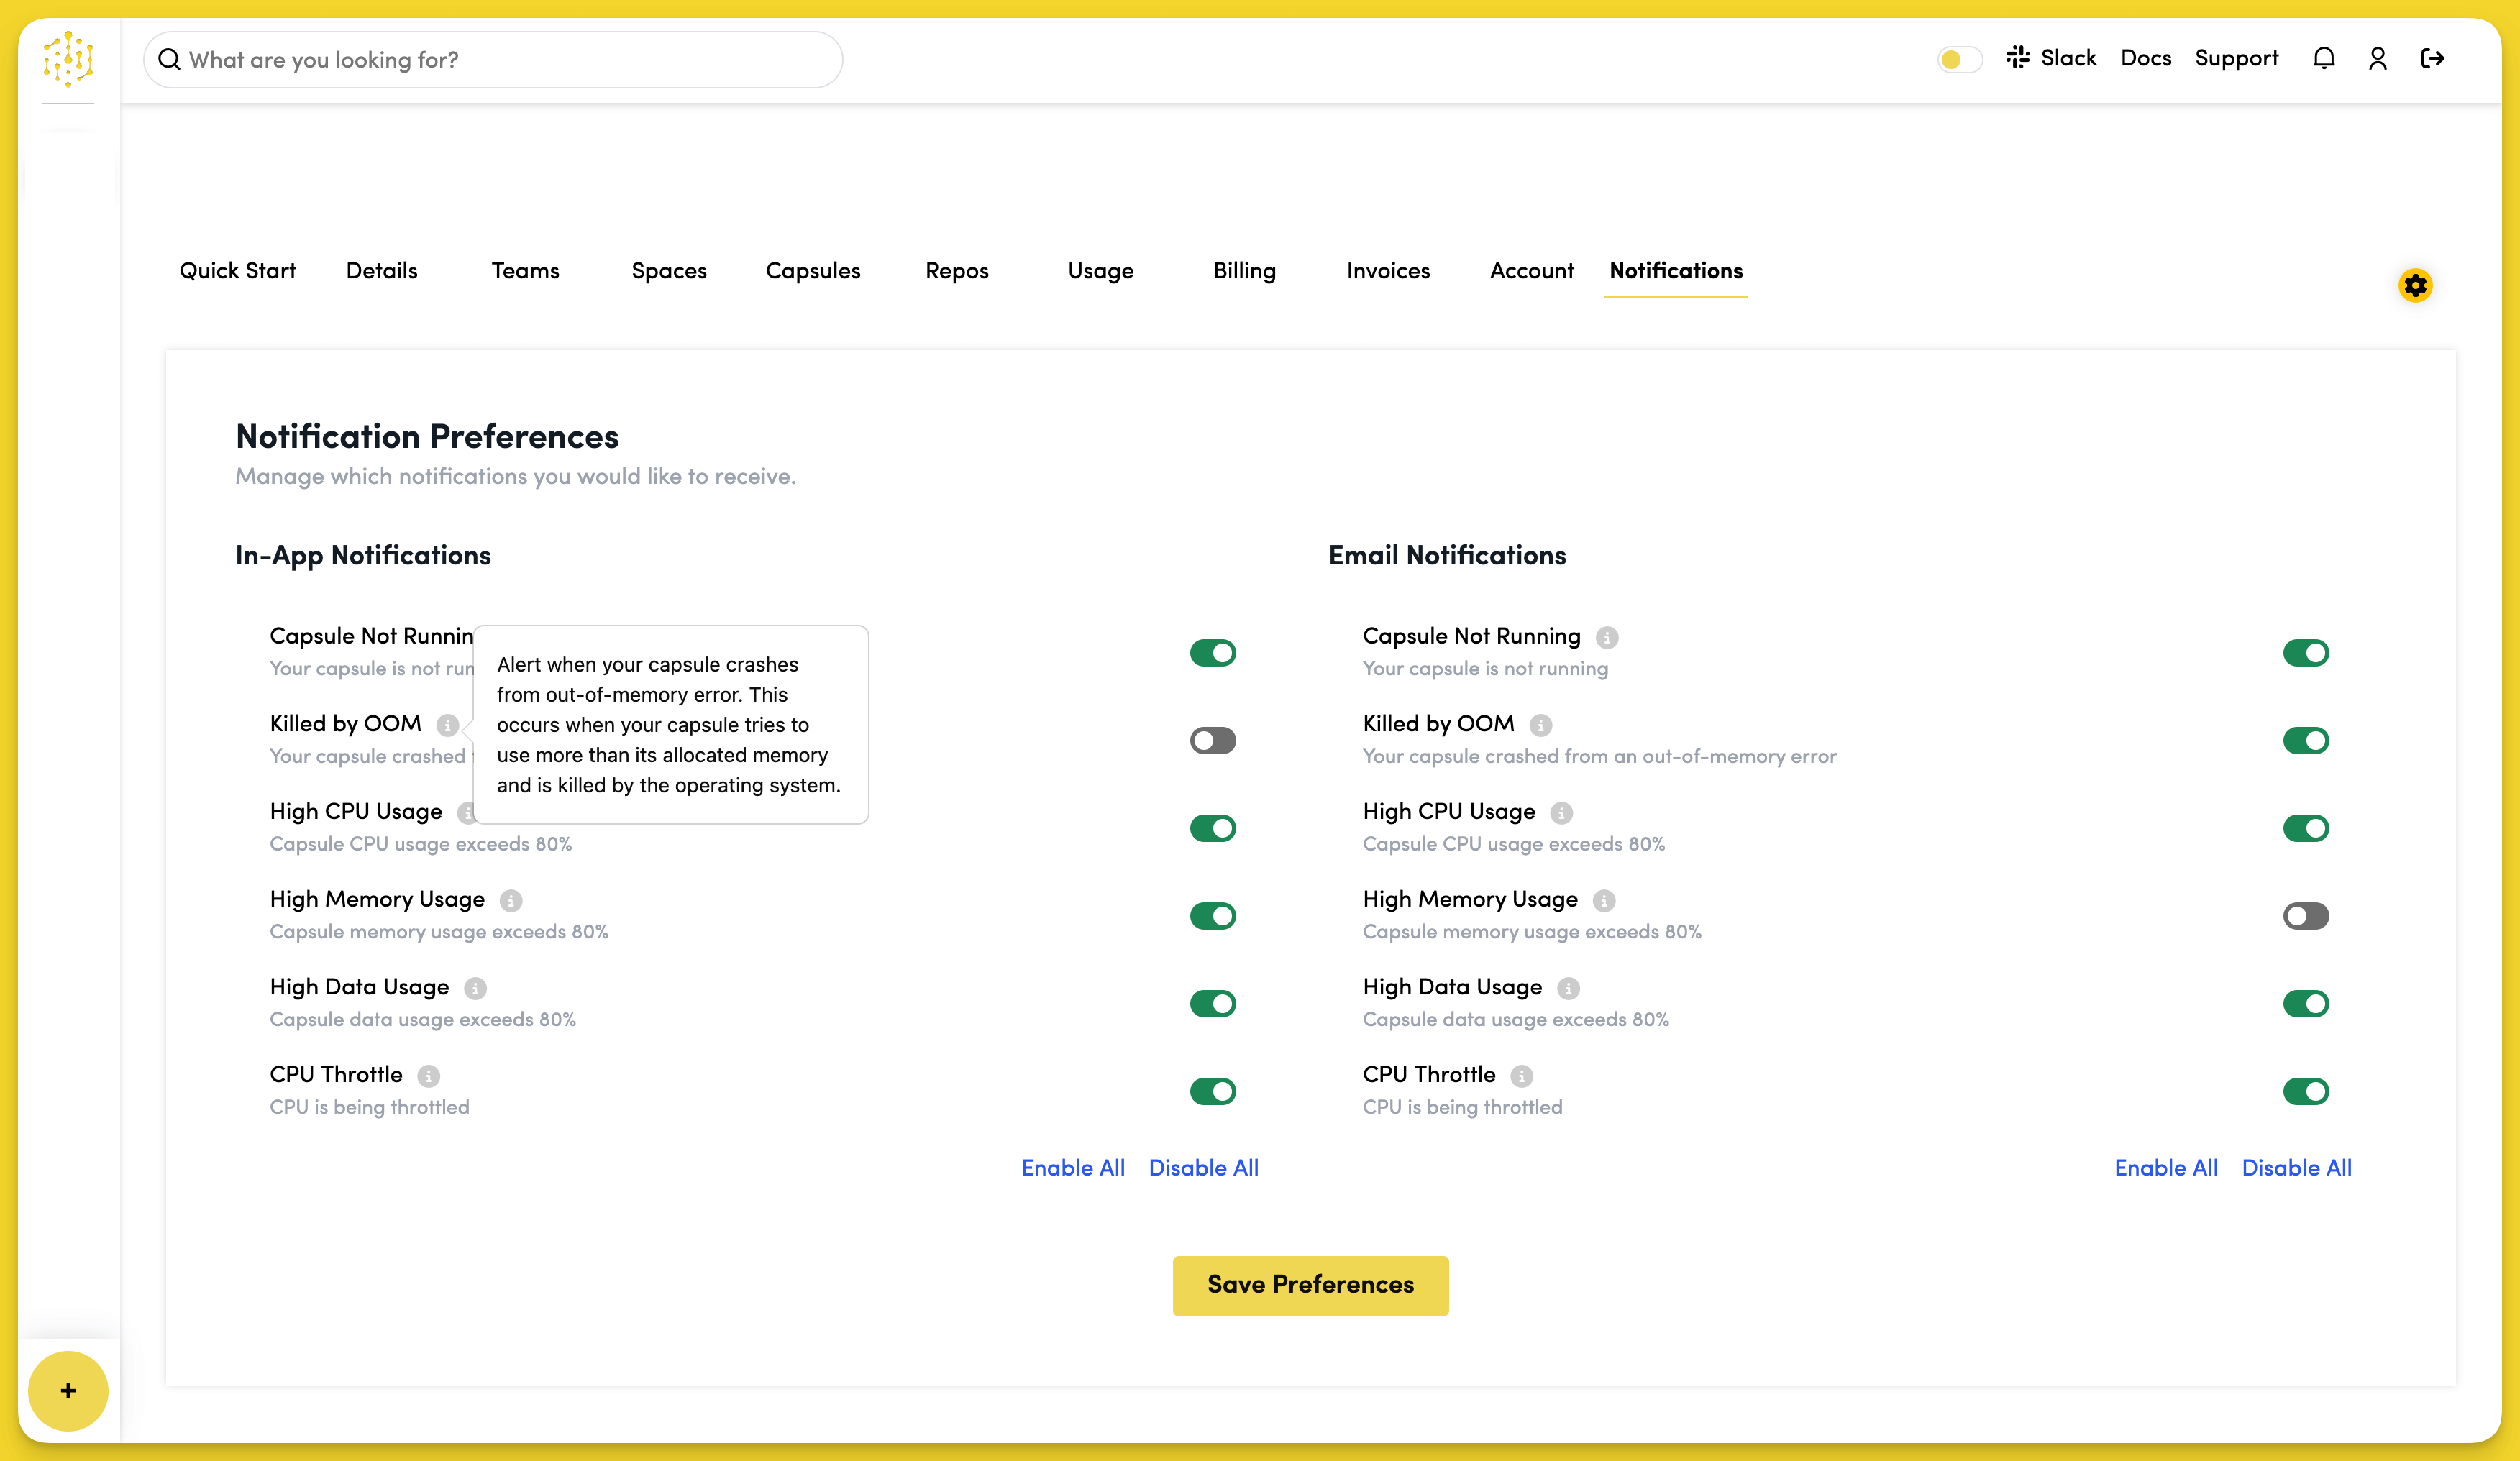The width and height of the screenshot is (2520, 1461).
Task: Enable Email High Memory Usage toggle
Action: coord(2305,916)
